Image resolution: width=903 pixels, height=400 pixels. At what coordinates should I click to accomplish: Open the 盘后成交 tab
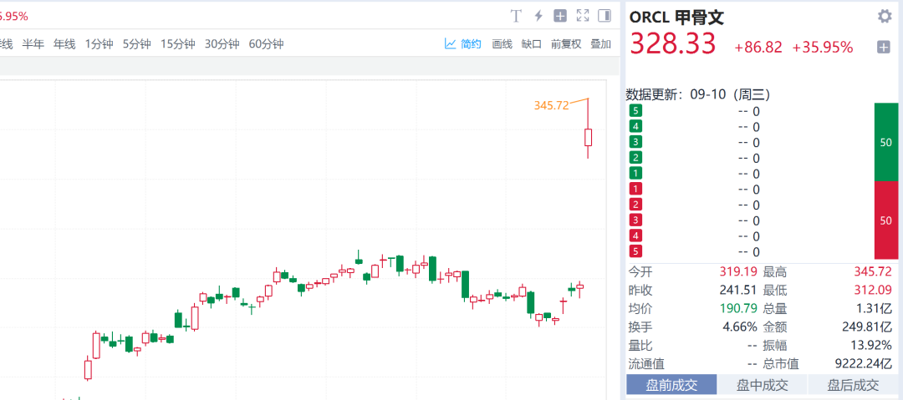coord(853,385)
